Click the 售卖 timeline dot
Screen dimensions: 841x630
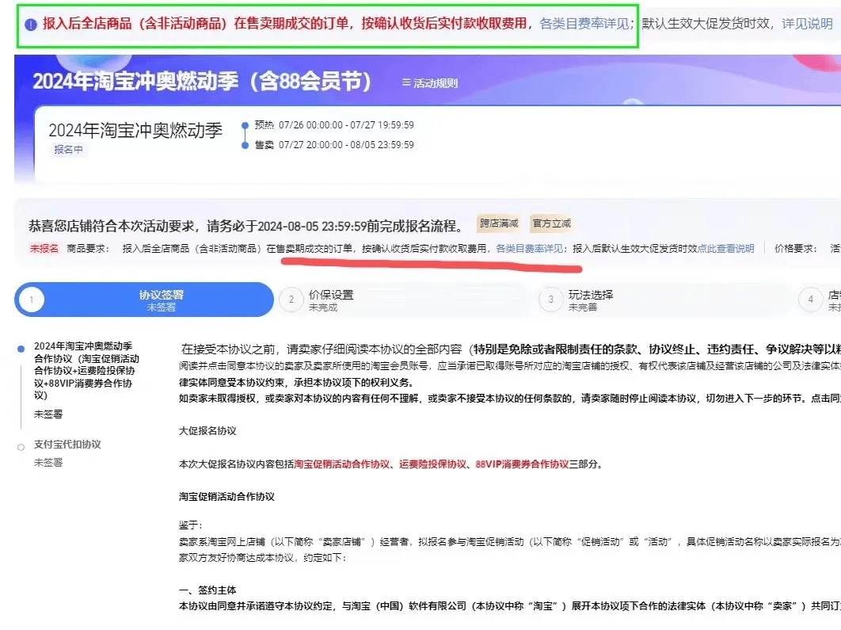[x=245, y=145]
